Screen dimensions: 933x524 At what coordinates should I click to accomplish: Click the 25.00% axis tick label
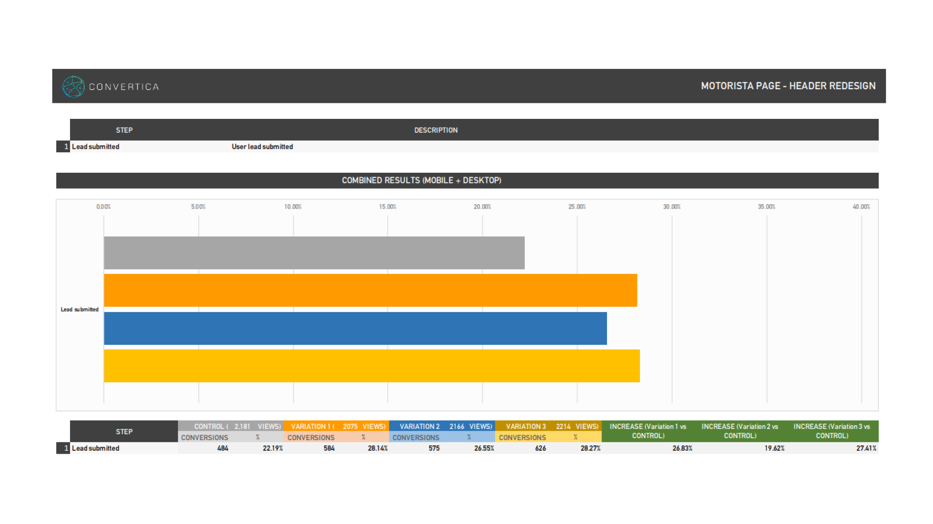point(577,207)
